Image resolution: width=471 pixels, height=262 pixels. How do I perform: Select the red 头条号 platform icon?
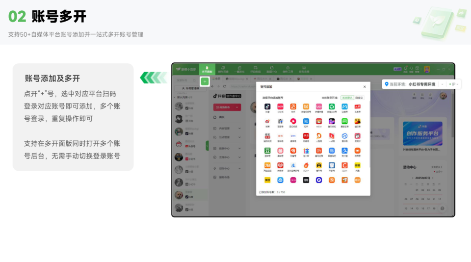coord(358,106)
